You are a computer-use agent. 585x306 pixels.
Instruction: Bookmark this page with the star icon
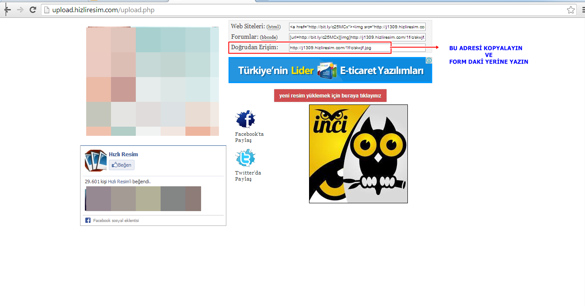tap(571, 10)
